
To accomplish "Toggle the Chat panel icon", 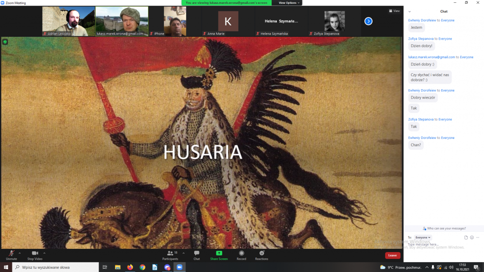I will (x=197, y=254).
